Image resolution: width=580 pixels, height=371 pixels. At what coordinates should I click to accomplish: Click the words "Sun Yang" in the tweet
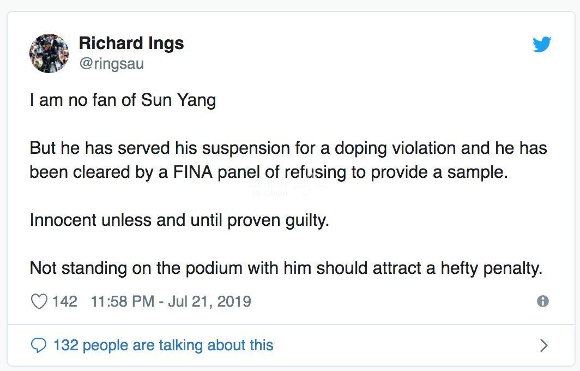178,100
